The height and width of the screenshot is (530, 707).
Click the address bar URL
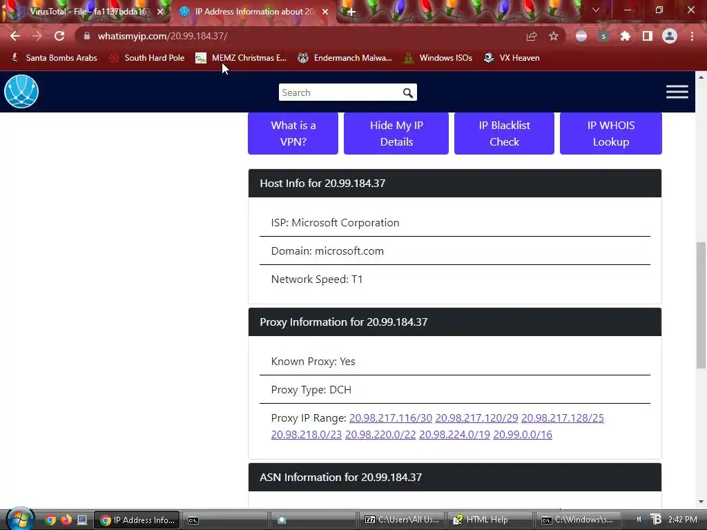pyautogui.click(x=162, y=36)
